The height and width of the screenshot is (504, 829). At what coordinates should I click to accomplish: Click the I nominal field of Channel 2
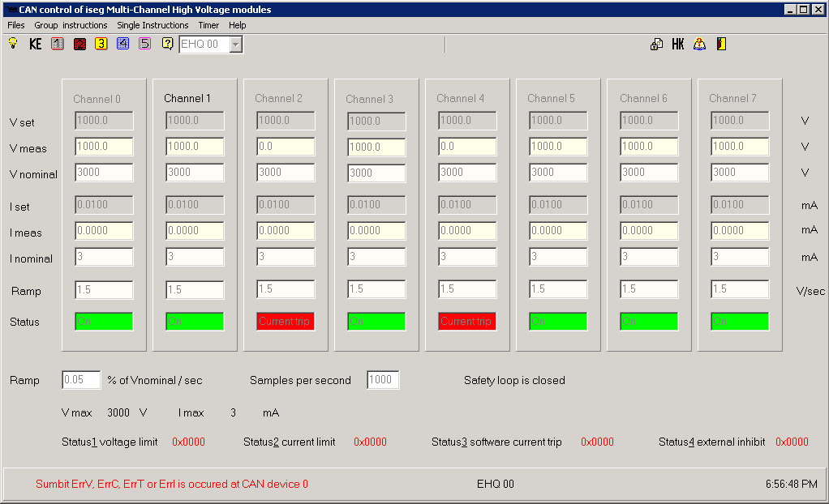[x=286, y=257]
